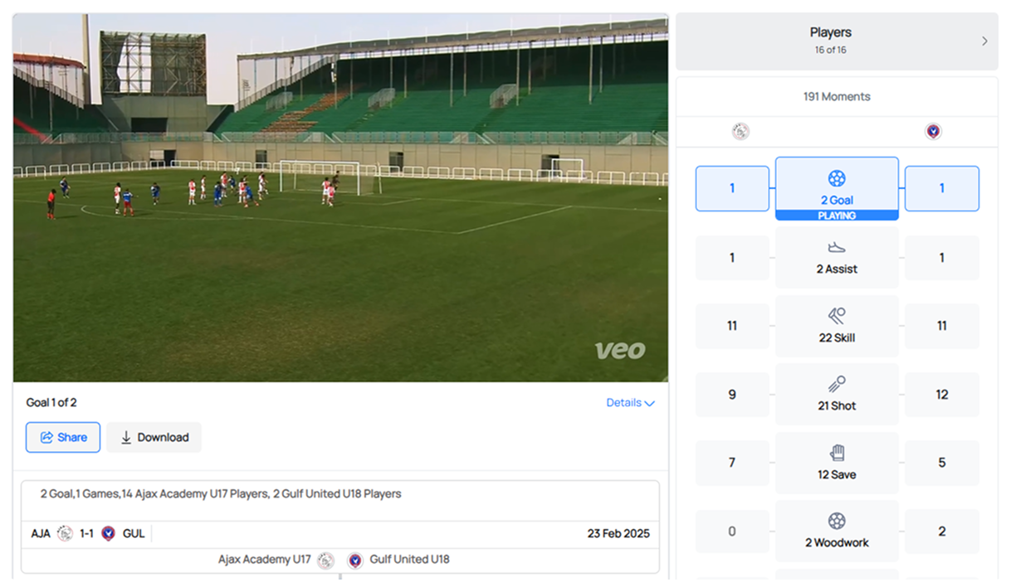Click the Ajax crest in Moments panel header
Viewport: 1011px width, 587px height.
click(x=740, y=131)
